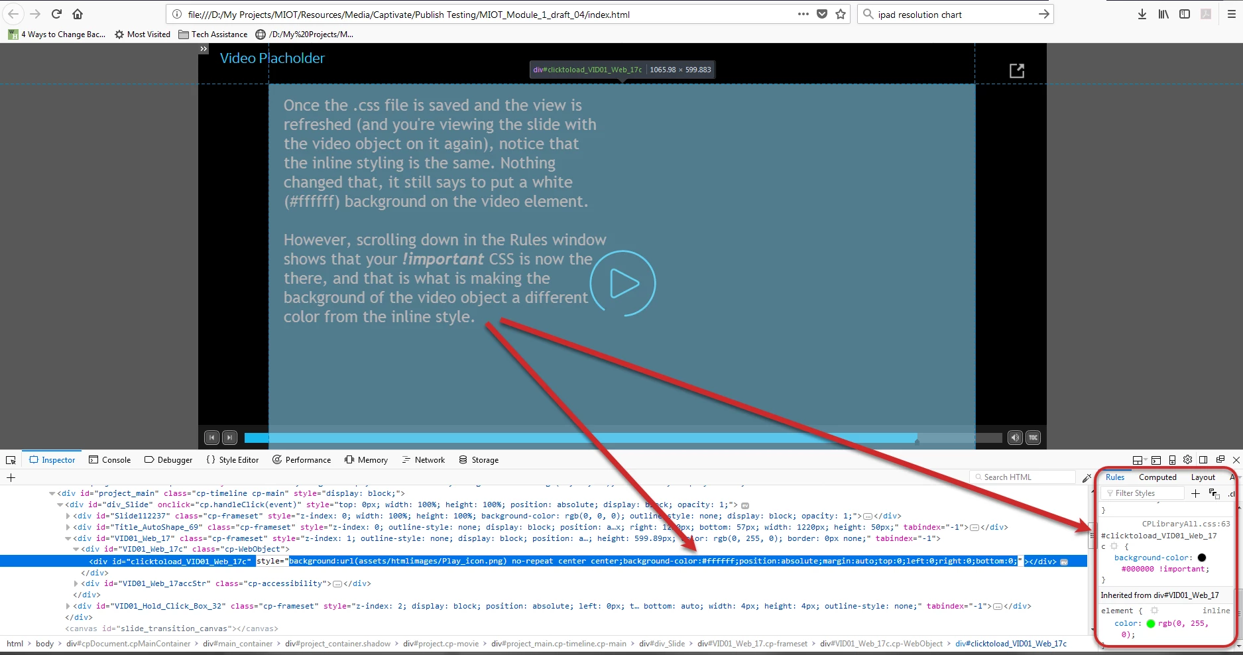
Task: Open the Style Editor tab
Action: 232,460
